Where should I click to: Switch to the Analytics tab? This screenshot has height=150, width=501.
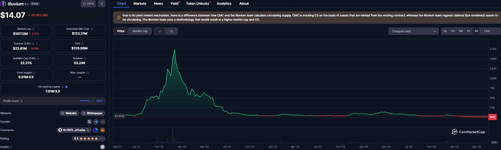point(224,3)
